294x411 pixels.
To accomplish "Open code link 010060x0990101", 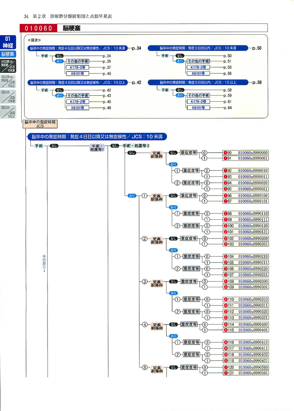I will 253,201.
